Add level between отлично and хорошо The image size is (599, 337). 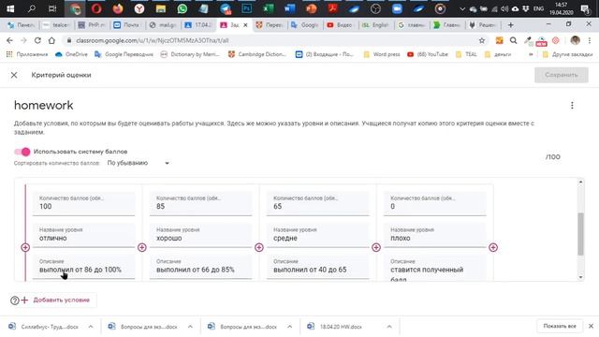click(x=142, y=247)
